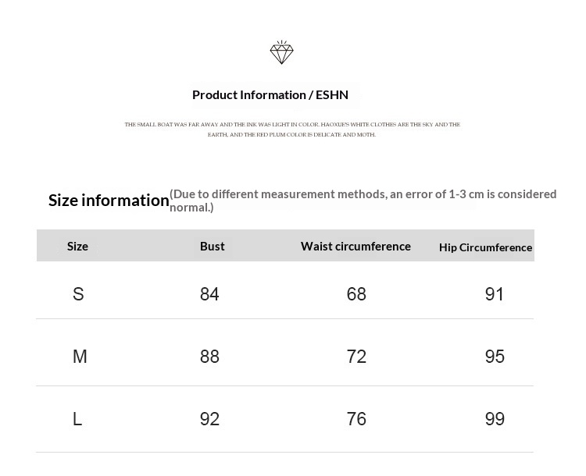Click the Product Information / ESHN heading
586x476 pixels.
point(270,95)
